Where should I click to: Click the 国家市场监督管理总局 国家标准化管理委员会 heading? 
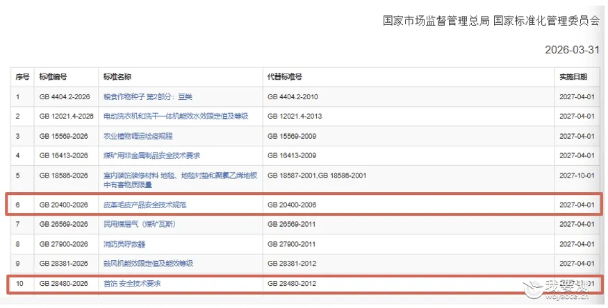[491, 21]
